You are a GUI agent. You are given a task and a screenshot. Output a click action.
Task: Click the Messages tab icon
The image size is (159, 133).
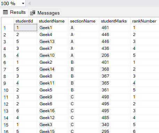pyautogui.click(x=33, y=13)
